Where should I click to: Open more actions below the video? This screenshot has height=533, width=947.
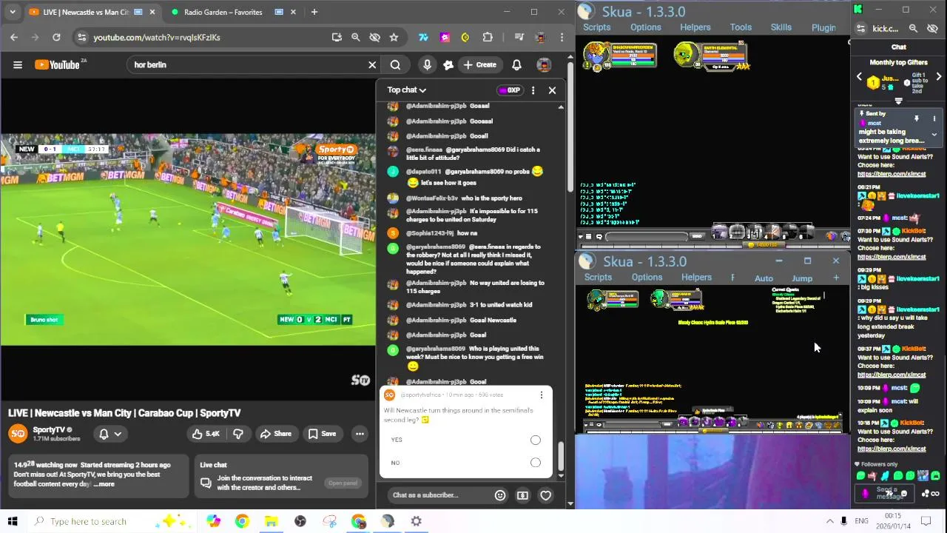360,434
